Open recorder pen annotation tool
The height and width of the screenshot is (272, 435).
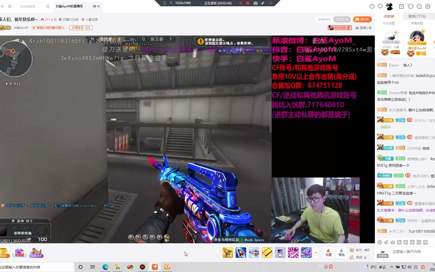(263, 3)
